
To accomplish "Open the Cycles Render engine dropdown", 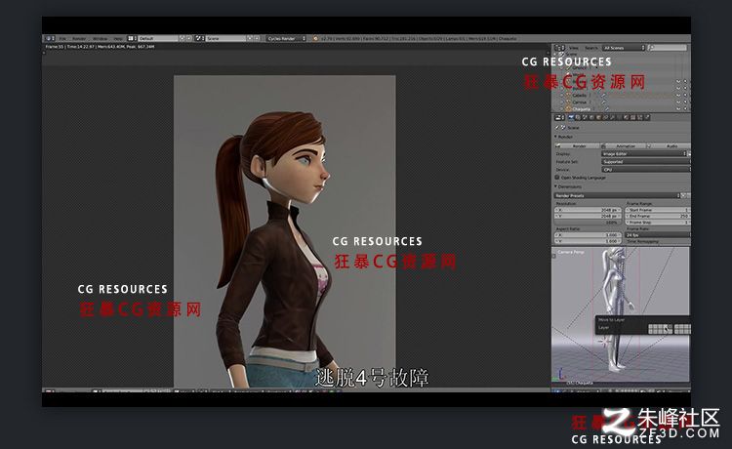I will click(286, 38).
